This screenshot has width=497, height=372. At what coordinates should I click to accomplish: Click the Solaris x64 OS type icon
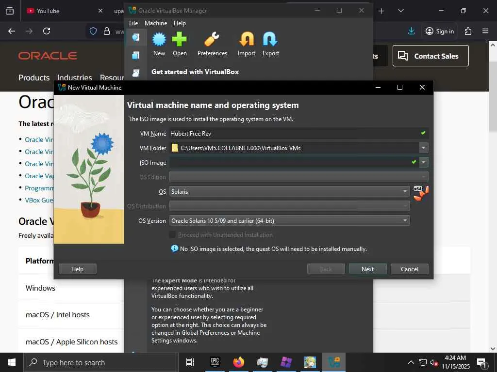(421, 193)
